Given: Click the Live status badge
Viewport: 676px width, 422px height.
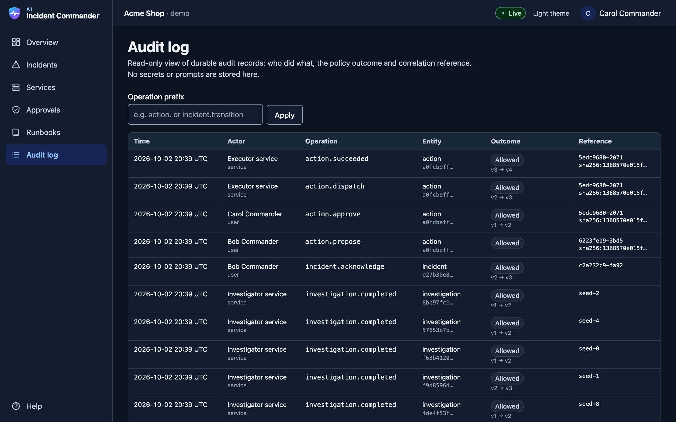Looking at the screenshot, I should 510,13.
